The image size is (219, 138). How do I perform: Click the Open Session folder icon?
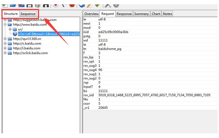point(13,5)
